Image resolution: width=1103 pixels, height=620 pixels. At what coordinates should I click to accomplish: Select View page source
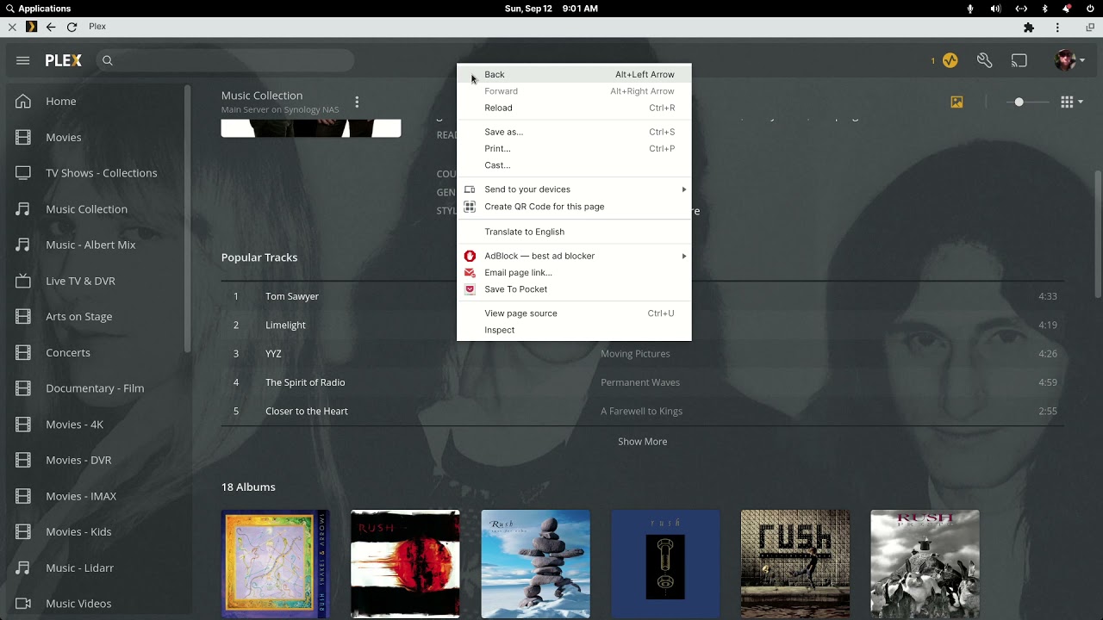tap(574, 313)
